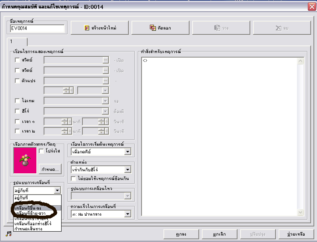Open the ตัวแปร variable picker (…) button
The image size is (317, 242).
106,81
